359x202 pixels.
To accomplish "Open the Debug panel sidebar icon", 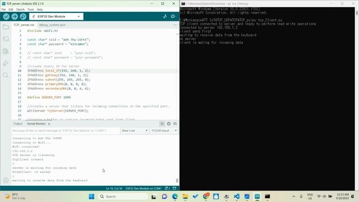I will [6, 63].
